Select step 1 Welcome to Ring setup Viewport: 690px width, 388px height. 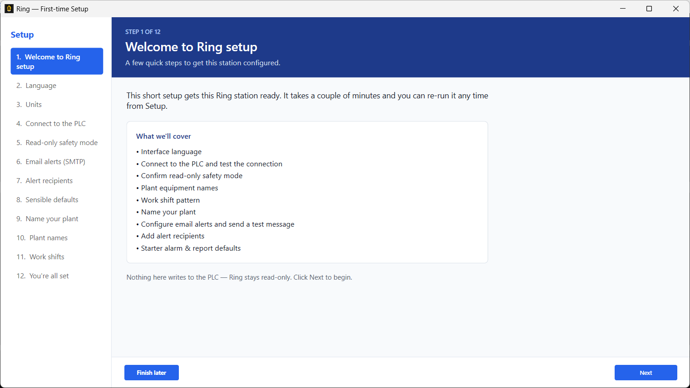[57, 61]
